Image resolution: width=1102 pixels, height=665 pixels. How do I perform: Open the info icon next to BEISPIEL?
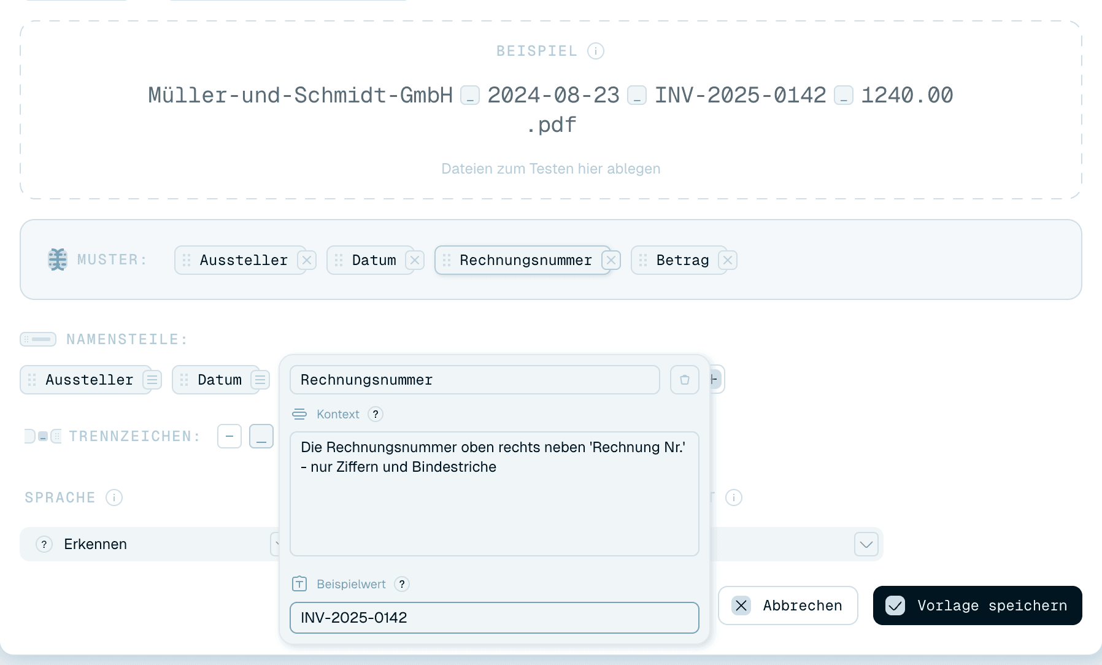click(595, 51)
